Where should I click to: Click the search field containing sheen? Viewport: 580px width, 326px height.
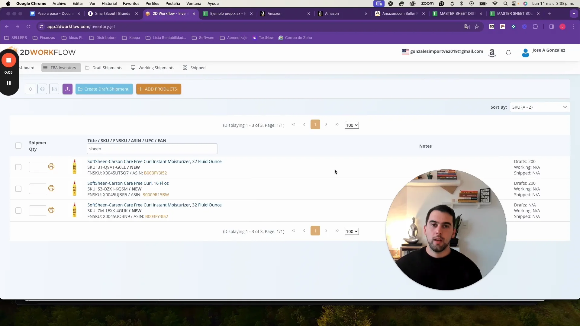(x=152, y=149)
